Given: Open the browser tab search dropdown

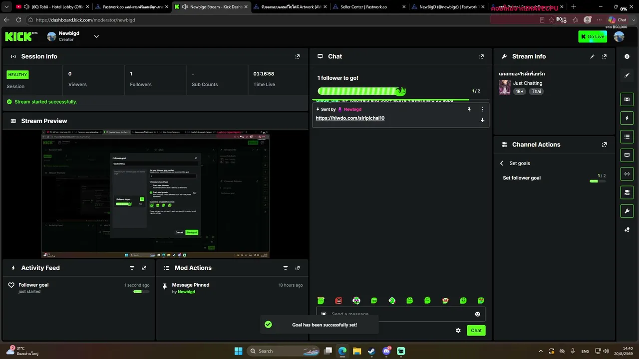Looking at the screenshot, I should click(6, 7).
